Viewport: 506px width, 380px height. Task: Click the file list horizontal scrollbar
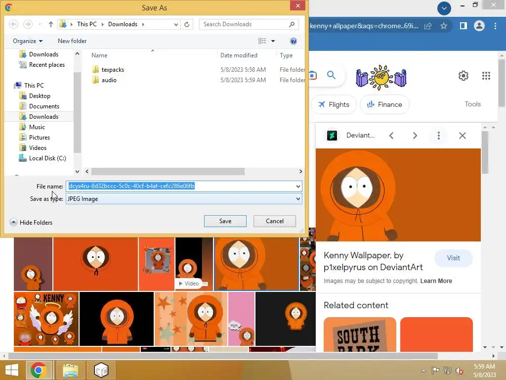click(168, 171)
